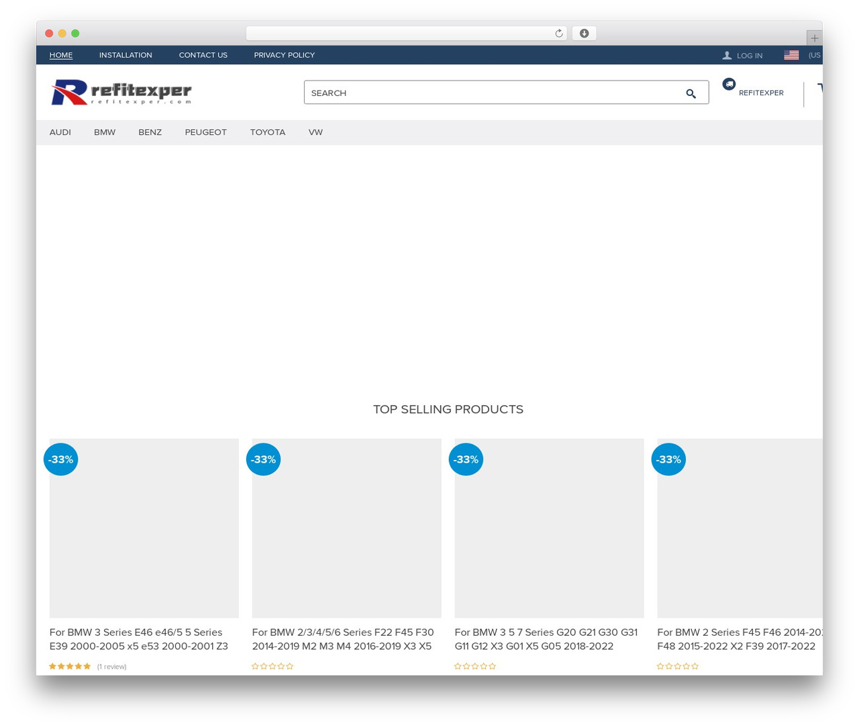The height and width of the screenshot is (727, 859).
Task: Open product BMW 3 Series E46 e46/5 title
Action: (139, 639)
